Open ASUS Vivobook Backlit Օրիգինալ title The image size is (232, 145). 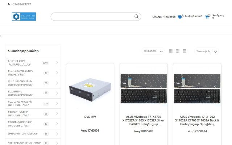[197, 120]
